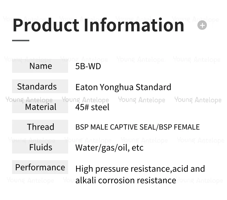Image resolution: width=227 pixels, height=200 pixels.
Task: Select the Performance label cell
Action: 40,167
